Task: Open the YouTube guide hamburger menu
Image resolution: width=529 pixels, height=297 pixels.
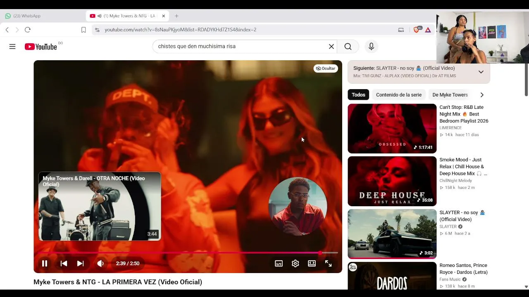Action: [x=12, y=47]
